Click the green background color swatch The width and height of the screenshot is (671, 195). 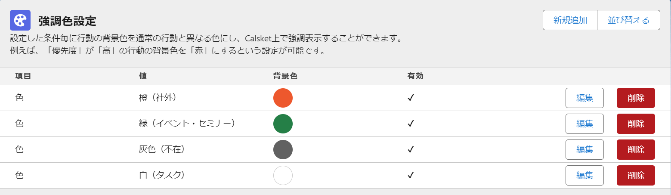283,124
